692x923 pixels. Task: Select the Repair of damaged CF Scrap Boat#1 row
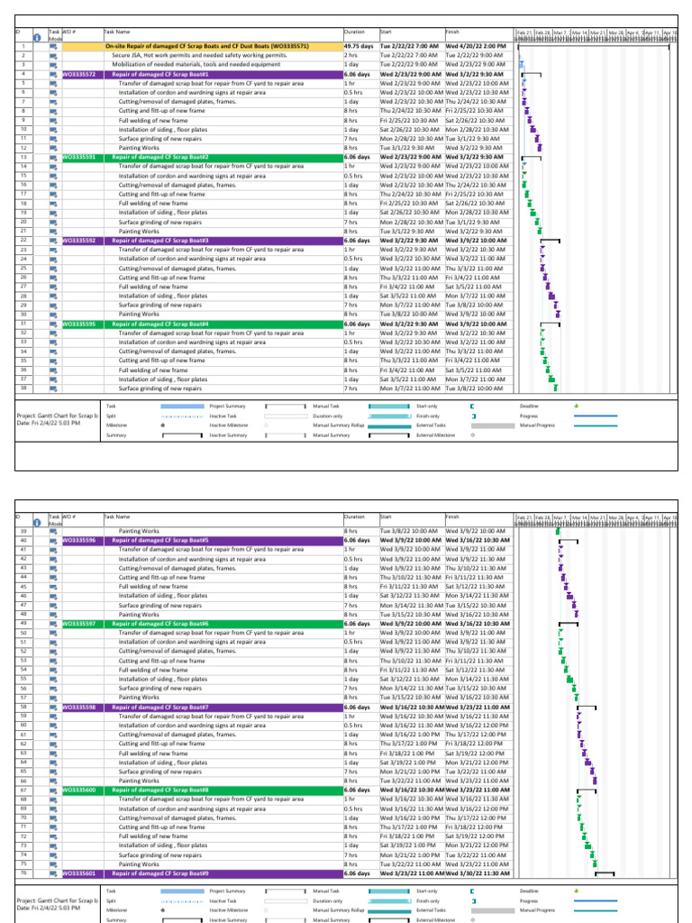point(266,75)
